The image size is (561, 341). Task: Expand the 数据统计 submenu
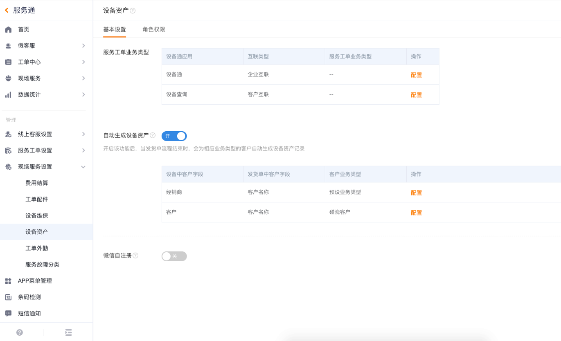coord(83,94)
